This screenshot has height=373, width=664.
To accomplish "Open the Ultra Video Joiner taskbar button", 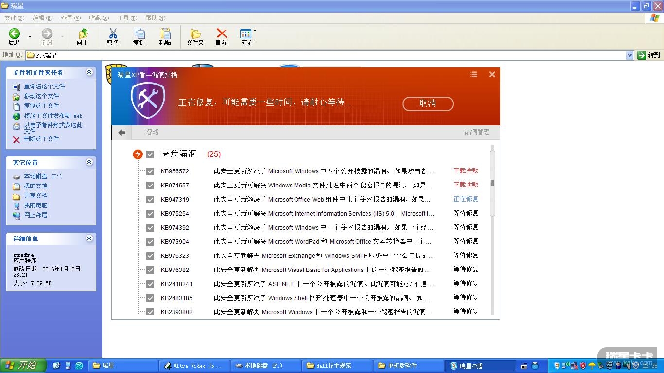I will point(194,366).
